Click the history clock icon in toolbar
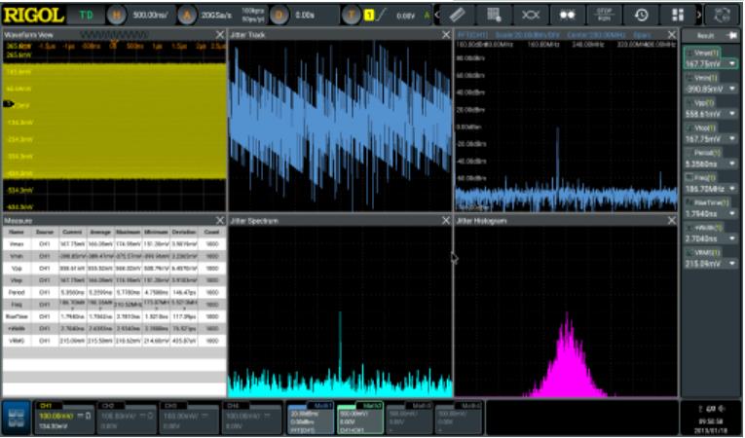Image resolution: width=745 pixels, height=438 pixels. 641,16
